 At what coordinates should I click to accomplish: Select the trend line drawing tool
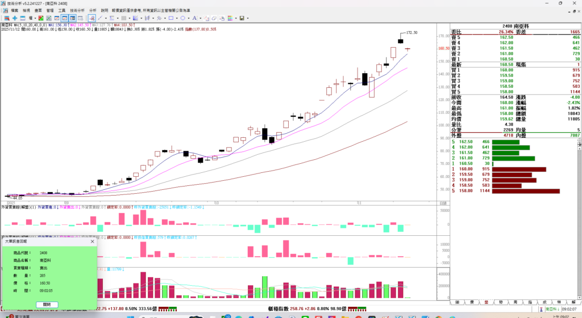coord(99,18)
